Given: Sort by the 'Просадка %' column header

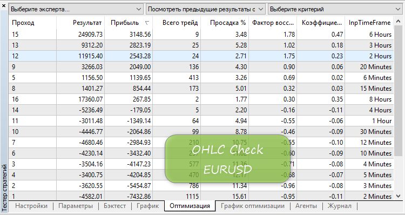Looking at the screenshot, I should (x=225, y=23).
